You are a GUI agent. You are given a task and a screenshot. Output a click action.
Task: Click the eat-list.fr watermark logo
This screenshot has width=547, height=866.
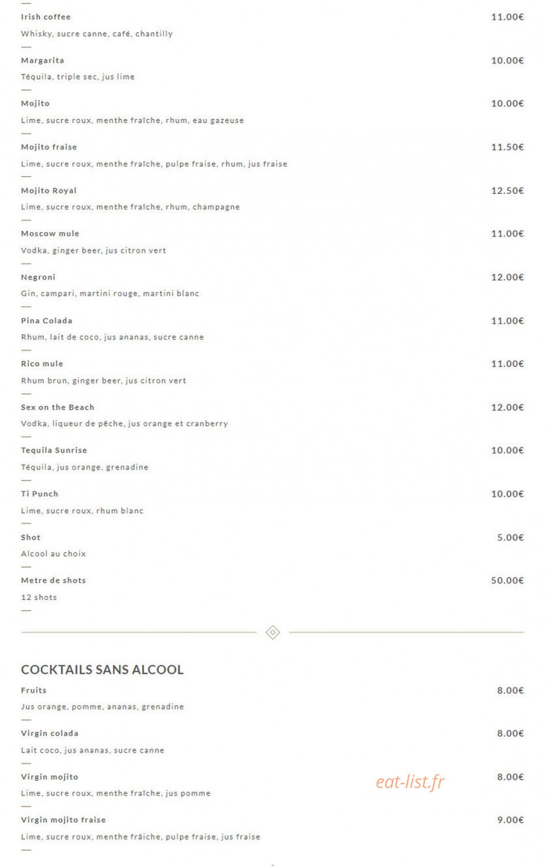[x=410, y=782]
